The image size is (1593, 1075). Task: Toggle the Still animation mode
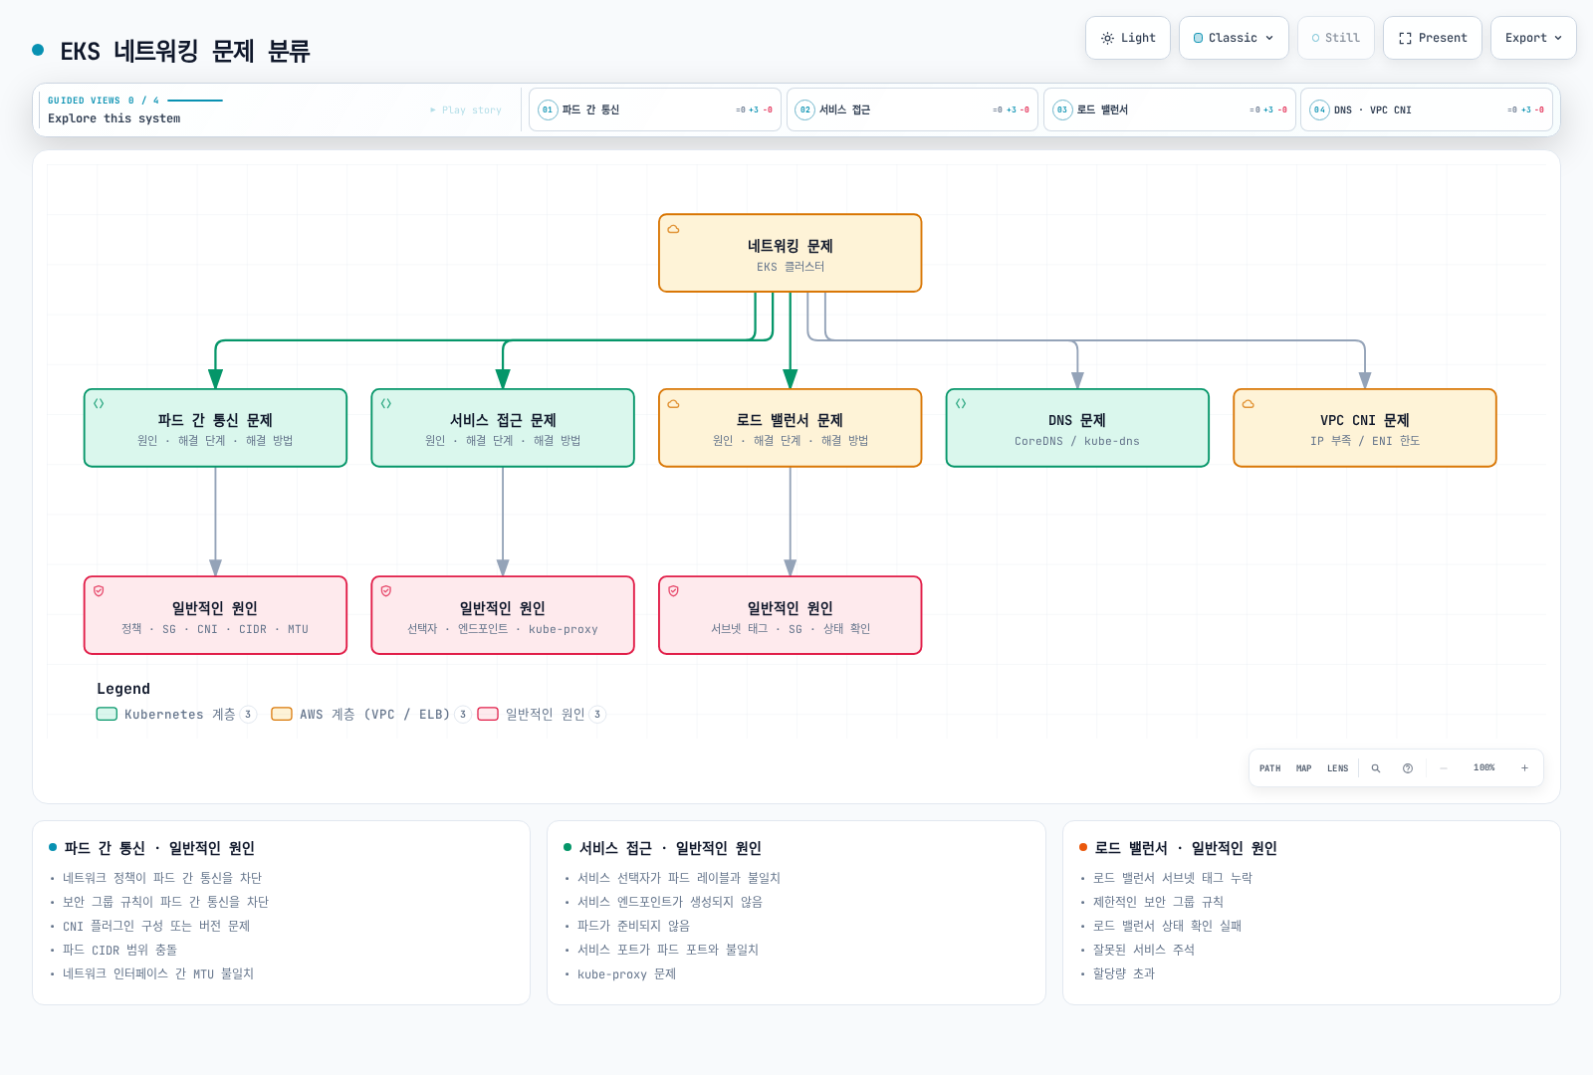(1336, 38)
